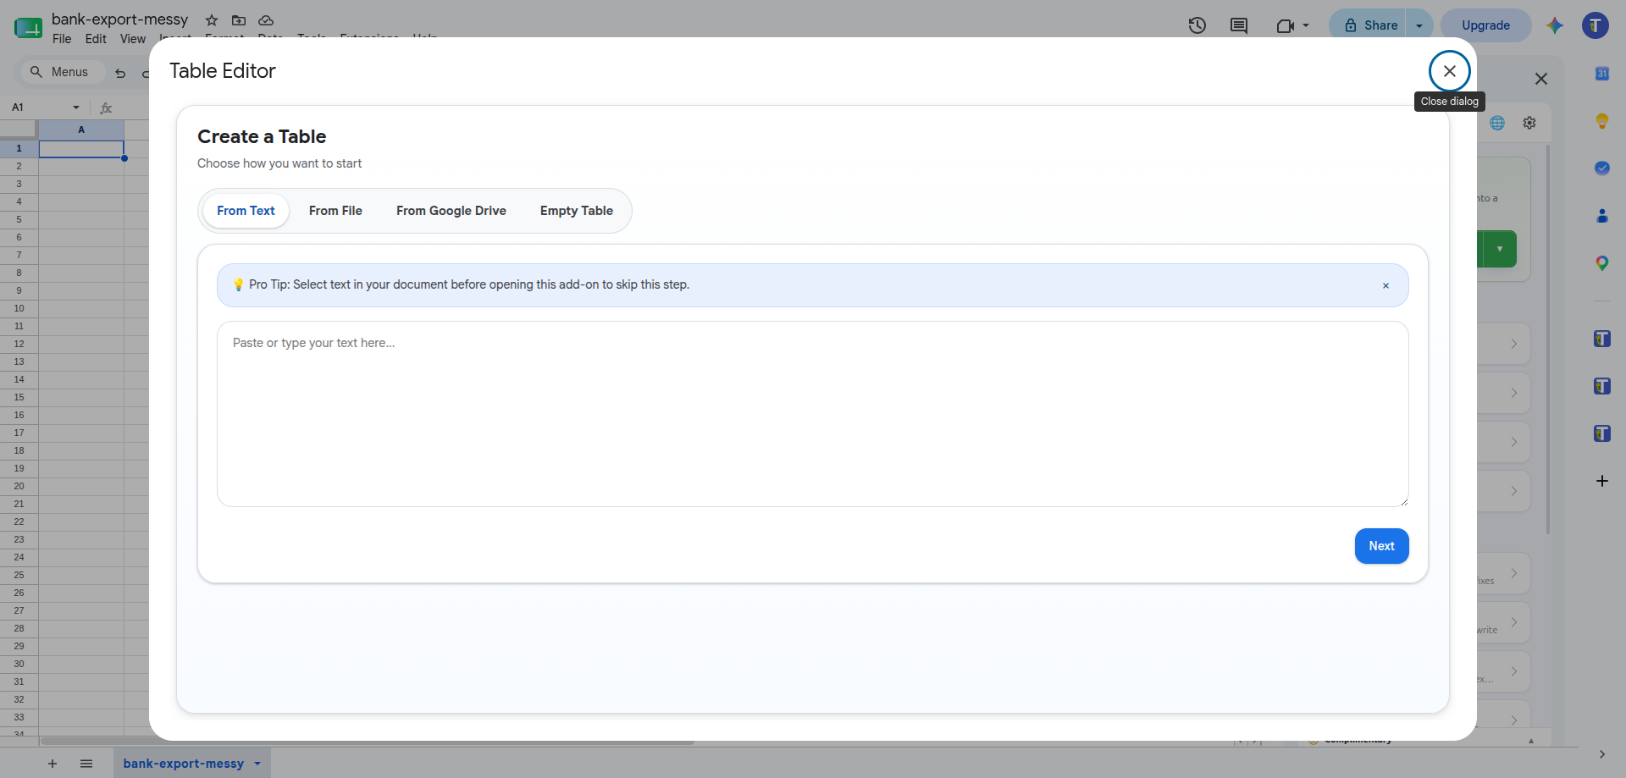Expand the meeting camera dropdown arrow
This screenshot has height=778, width=1626.
pos(1306,25)
